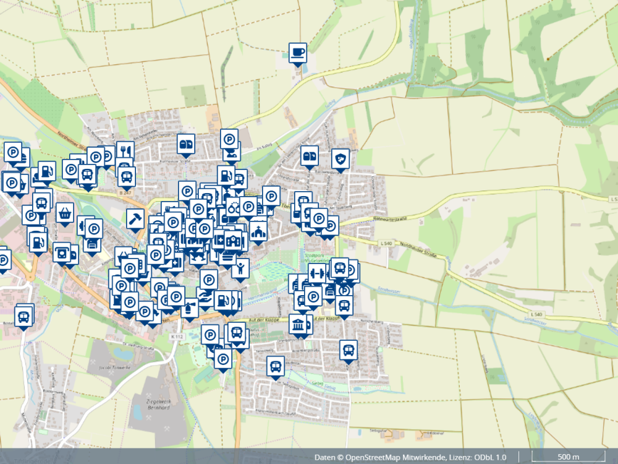Viewport: 618px width, 464px height.
Task: Open the hammer hardware store marker
Action: [x=135, y=218]
